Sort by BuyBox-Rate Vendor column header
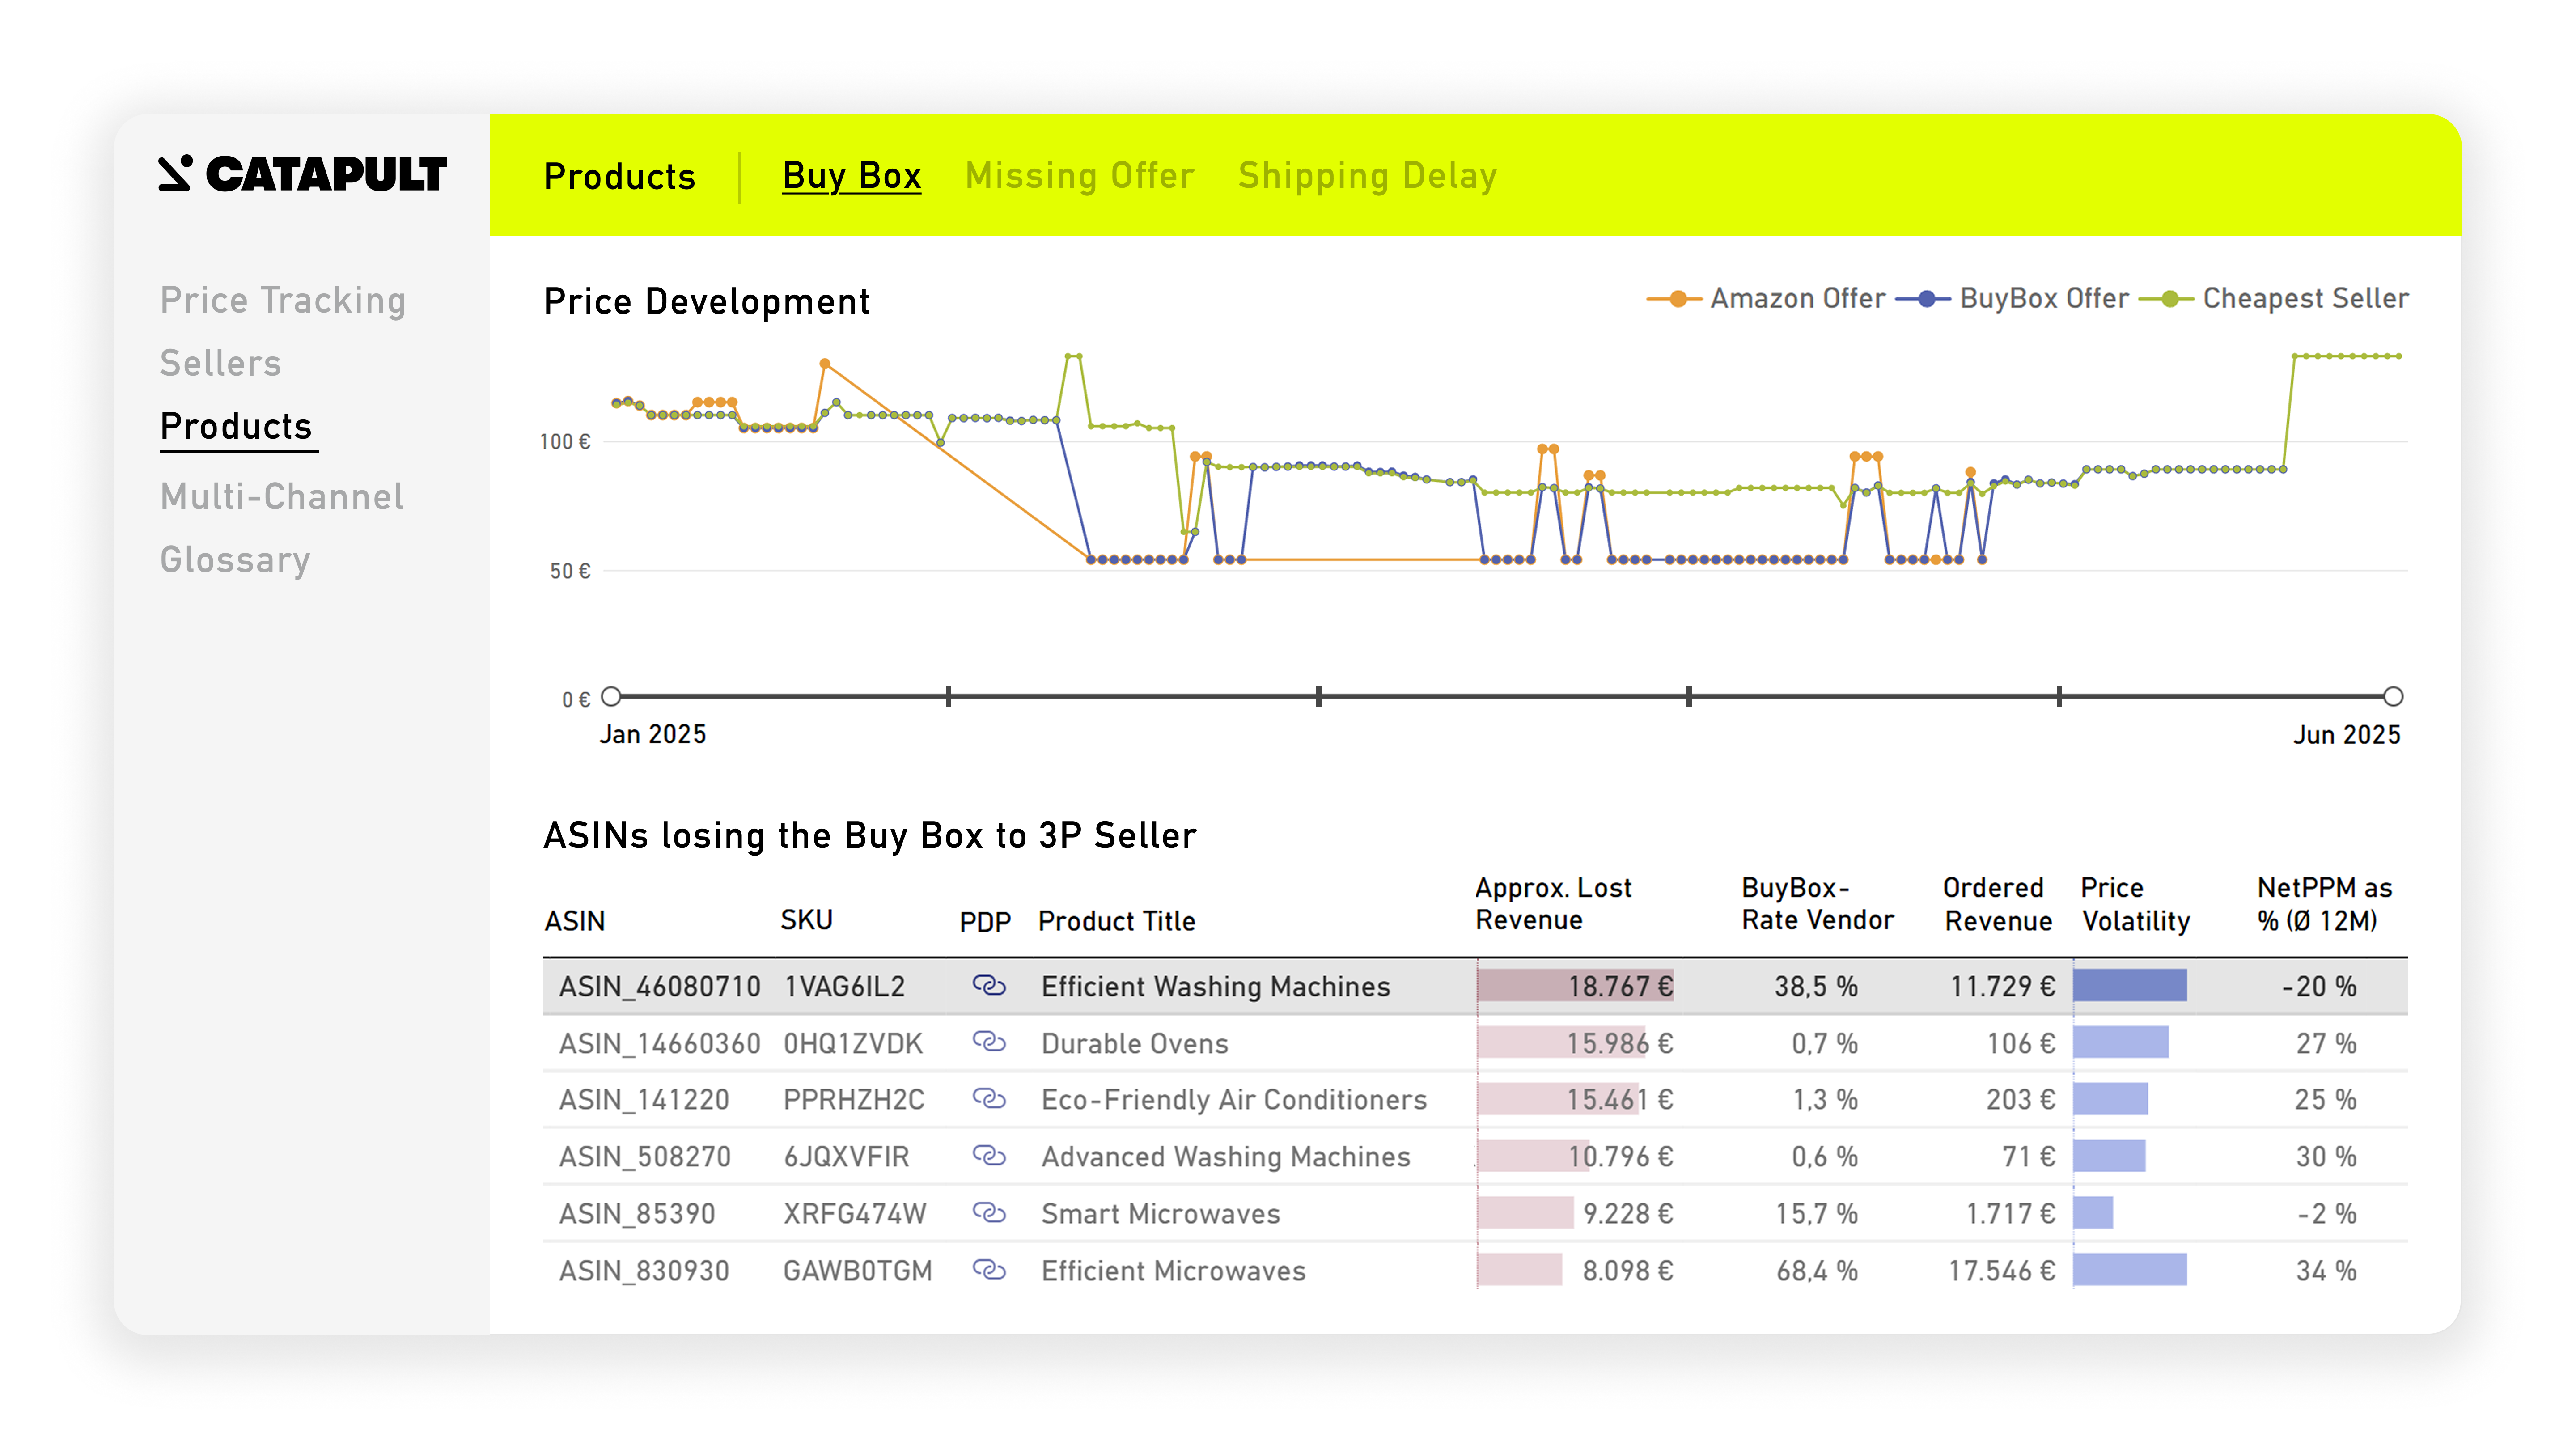 coord(1816,904)
